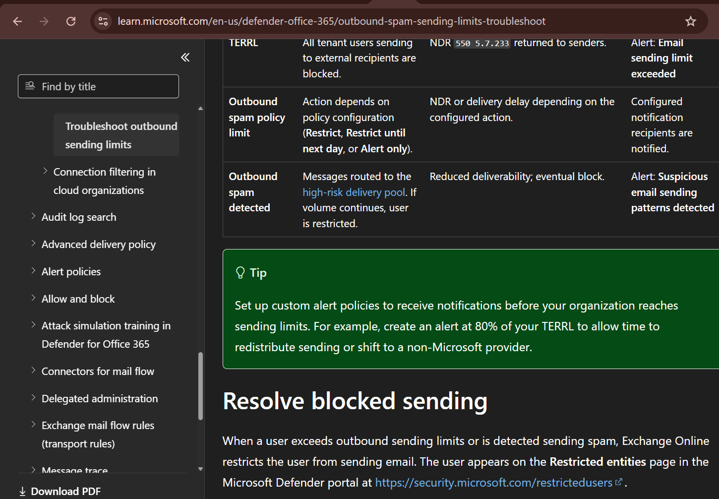Expand Exchange mail flow rules section

[x=33, y=425]
